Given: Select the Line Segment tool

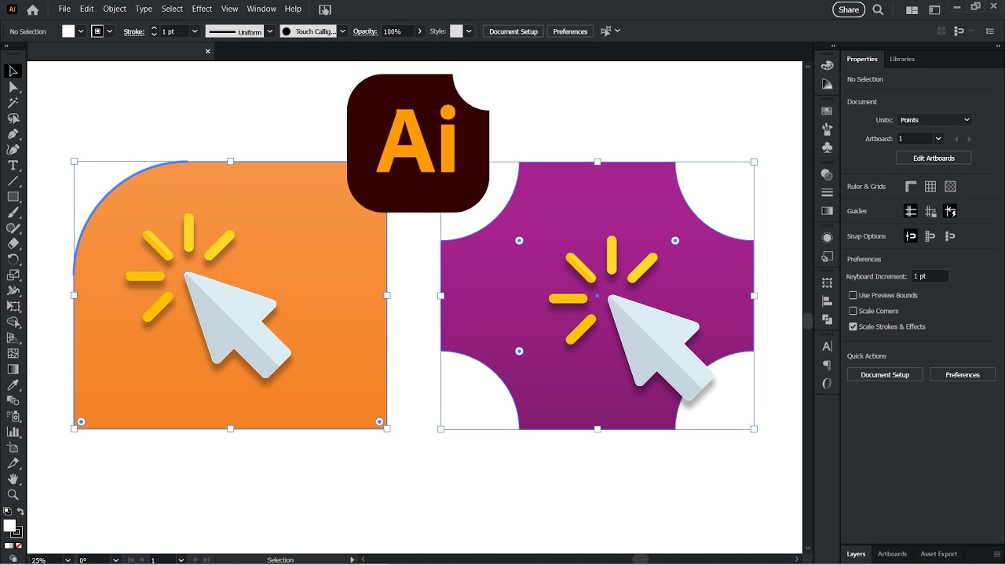Looking at the screenshot, I should 13,181.
